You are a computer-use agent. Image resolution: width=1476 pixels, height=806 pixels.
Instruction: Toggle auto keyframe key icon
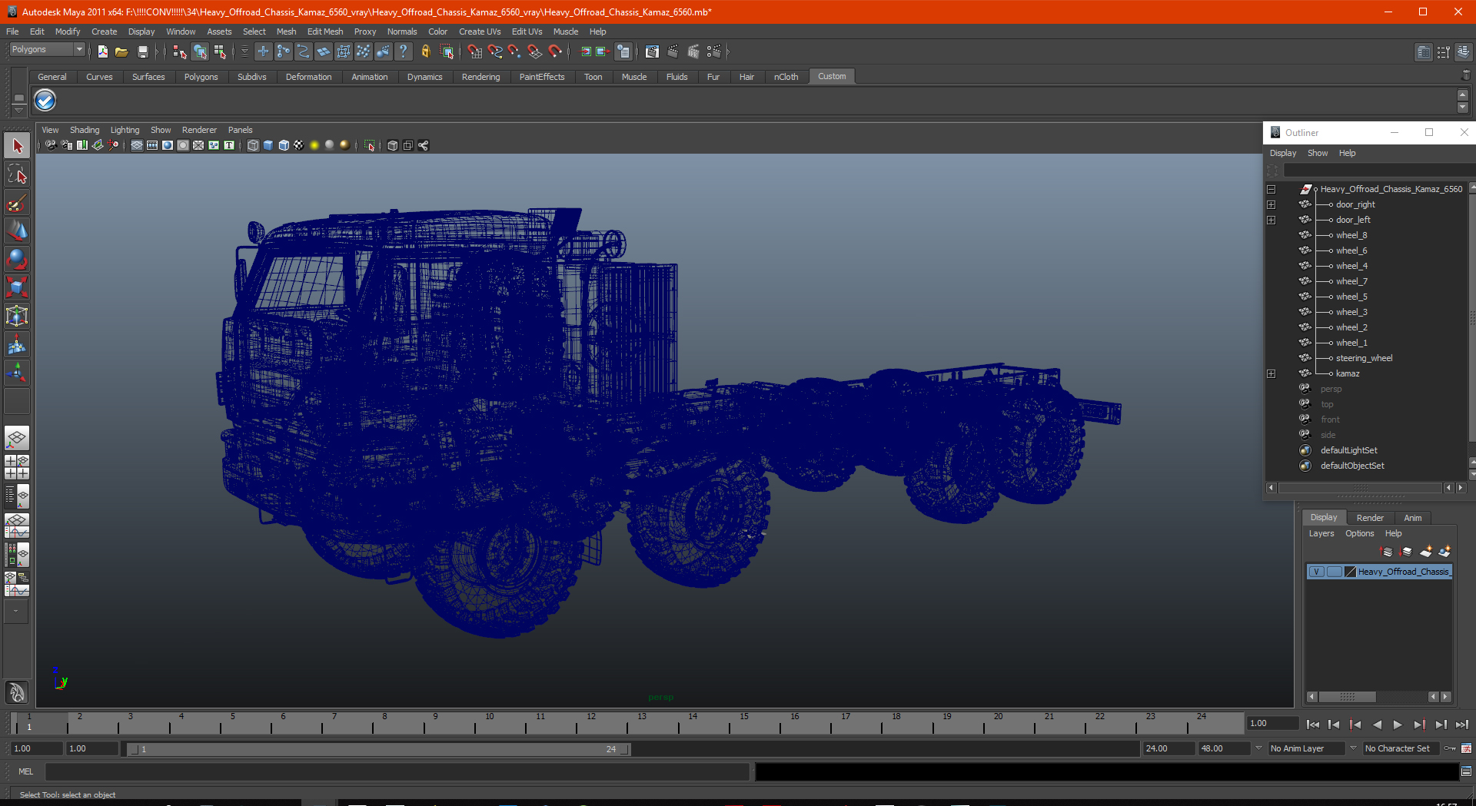pyautogui.click(x=1450, y=748)
